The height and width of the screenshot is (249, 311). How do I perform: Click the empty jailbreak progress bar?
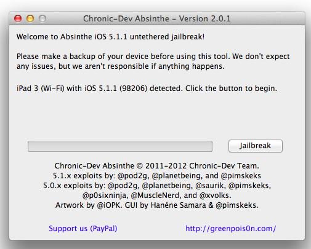pos(120,146)
